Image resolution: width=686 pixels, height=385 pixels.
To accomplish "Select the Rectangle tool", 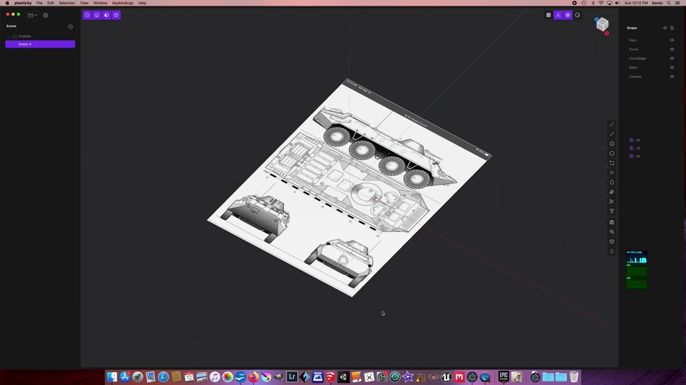I will 612,163.
